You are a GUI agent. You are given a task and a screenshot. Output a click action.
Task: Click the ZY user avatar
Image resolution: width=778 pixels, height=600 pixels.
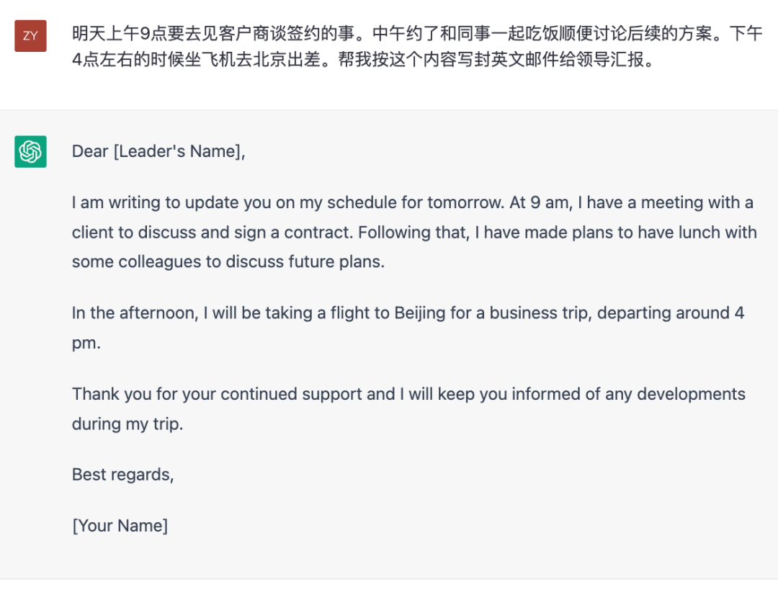click(x=30, y=35)
